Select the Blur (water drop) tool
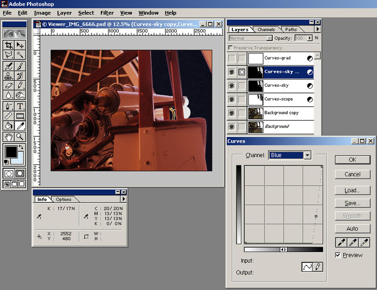377x290 pixels. click(x=8, y=95)
